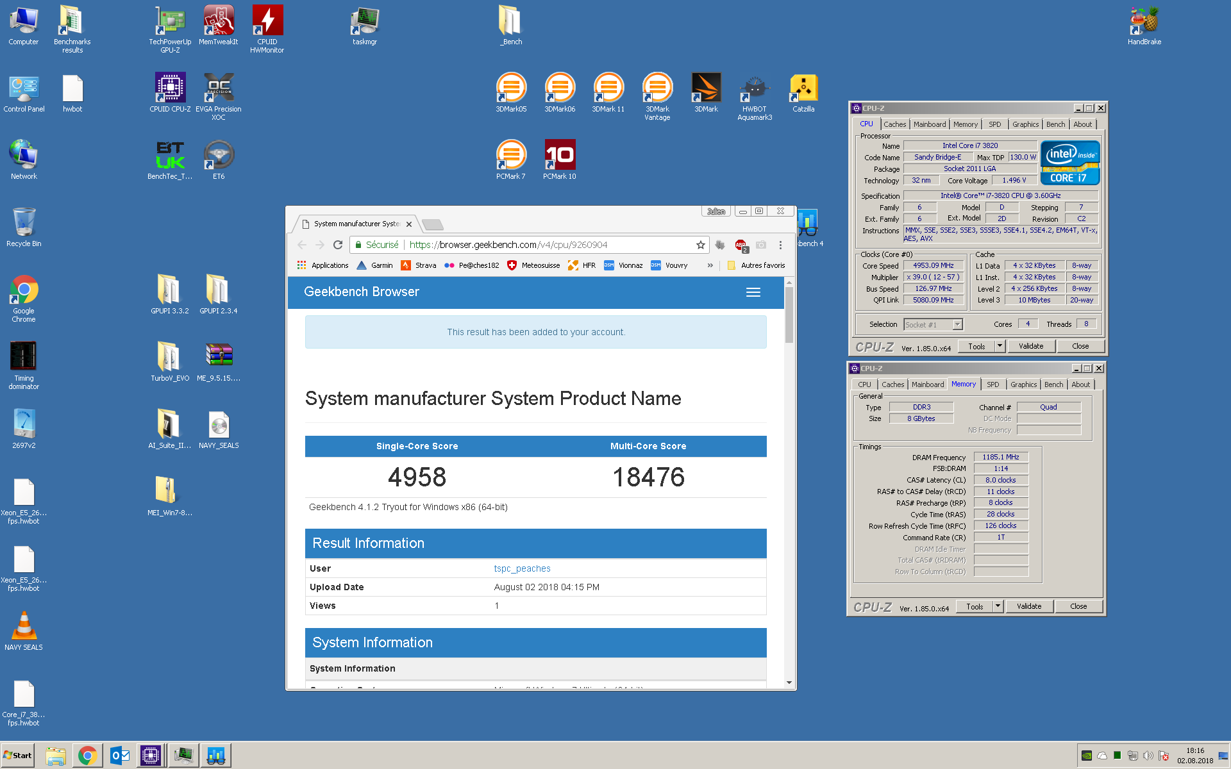Open the Windows Start menu
This screenshot has width=1231, height=769.
(x=18, y=756)
